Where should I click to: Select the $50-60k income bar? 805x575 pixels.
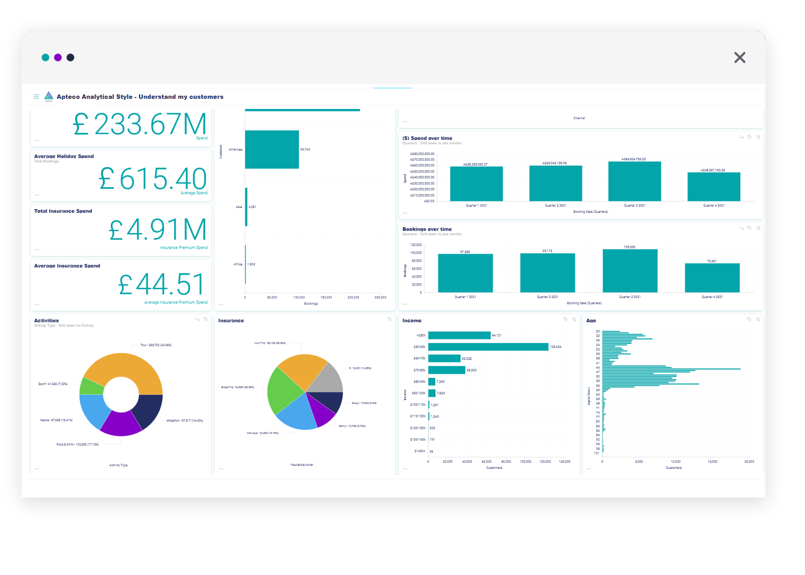pos(487,346)
